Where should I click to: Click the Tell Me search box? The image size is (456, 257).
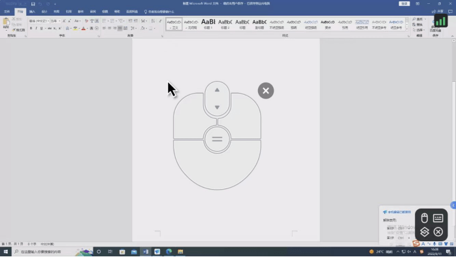(159, 12)
